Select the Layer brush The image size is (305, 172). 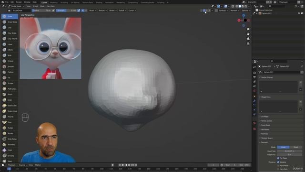click(x=10, y=44)
